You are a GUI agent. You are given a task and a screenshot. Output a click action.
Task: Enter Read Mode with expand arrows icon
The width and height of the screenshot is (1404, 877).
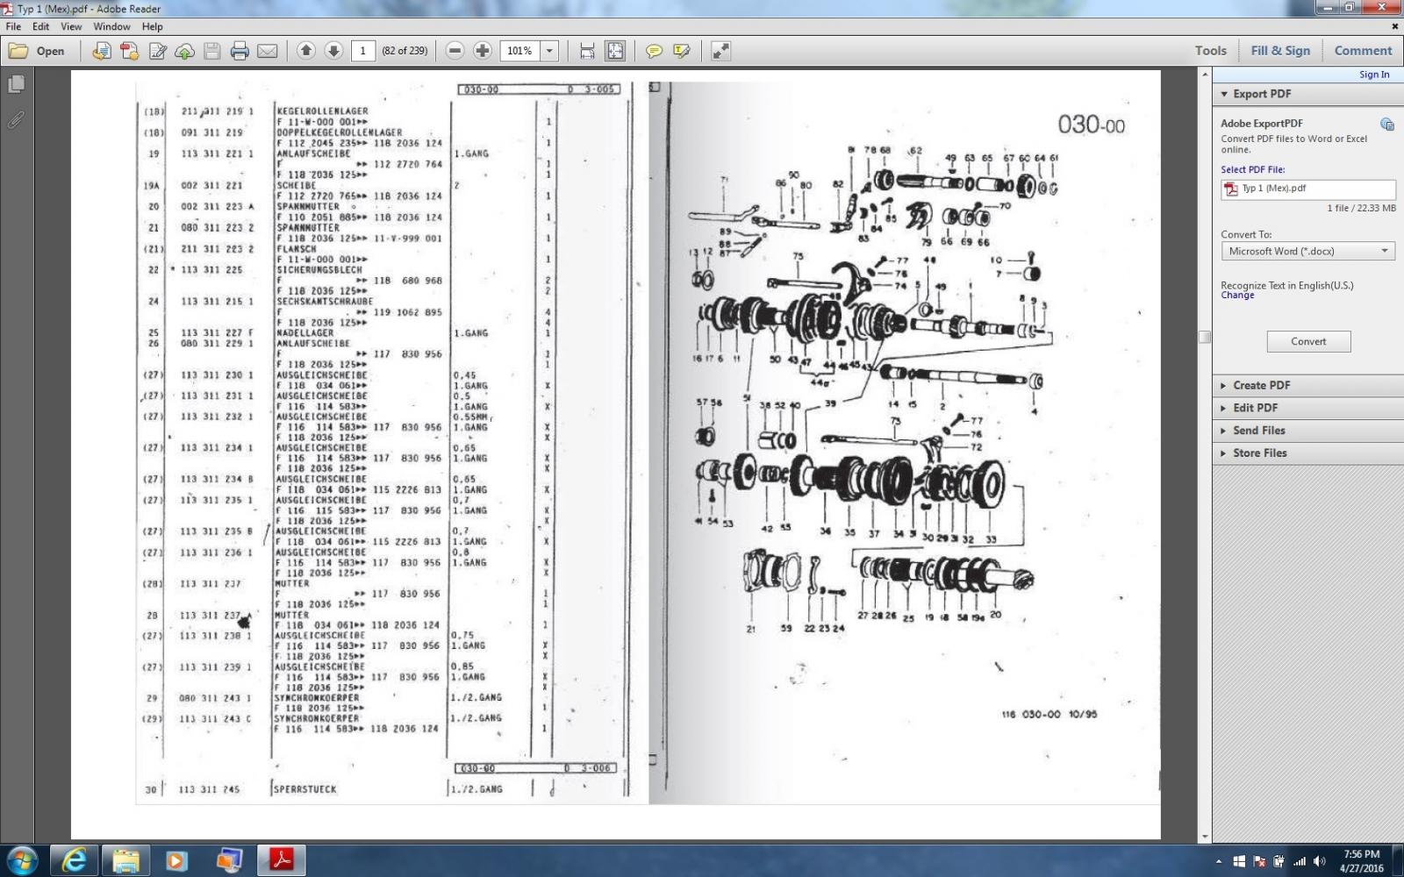720,51
